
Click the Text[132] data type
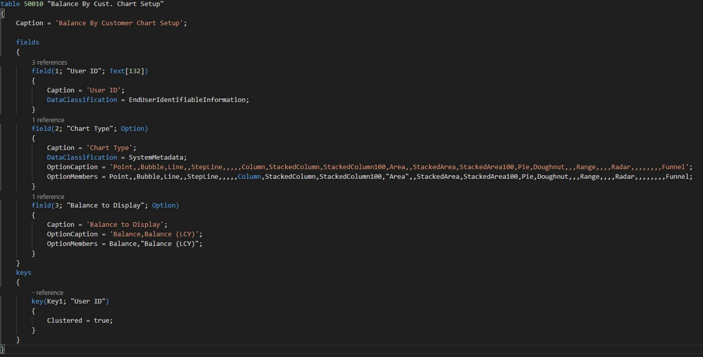point(127,71)
